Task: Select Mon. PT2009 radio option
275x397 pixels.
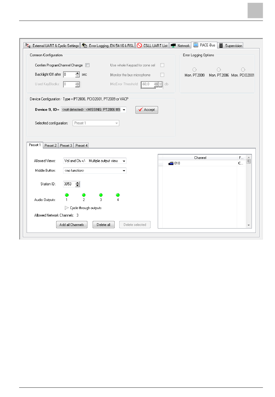Action: click(195, 70)
